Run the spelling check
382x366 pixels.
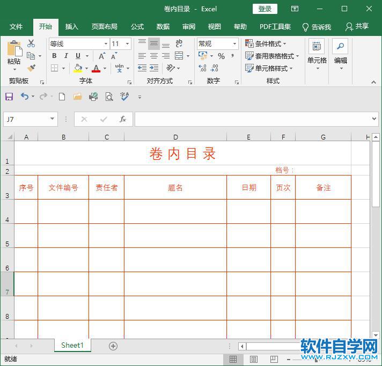click(124, 97)
